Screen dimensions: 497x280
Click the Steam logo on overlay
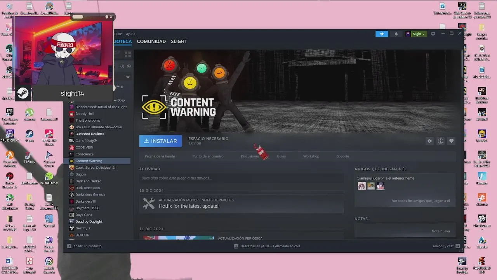(23, 93)
